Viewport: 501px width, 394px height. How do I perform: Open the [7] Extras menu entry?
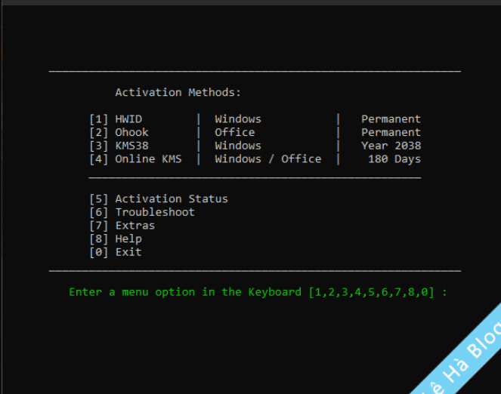(x=122, y=226)
